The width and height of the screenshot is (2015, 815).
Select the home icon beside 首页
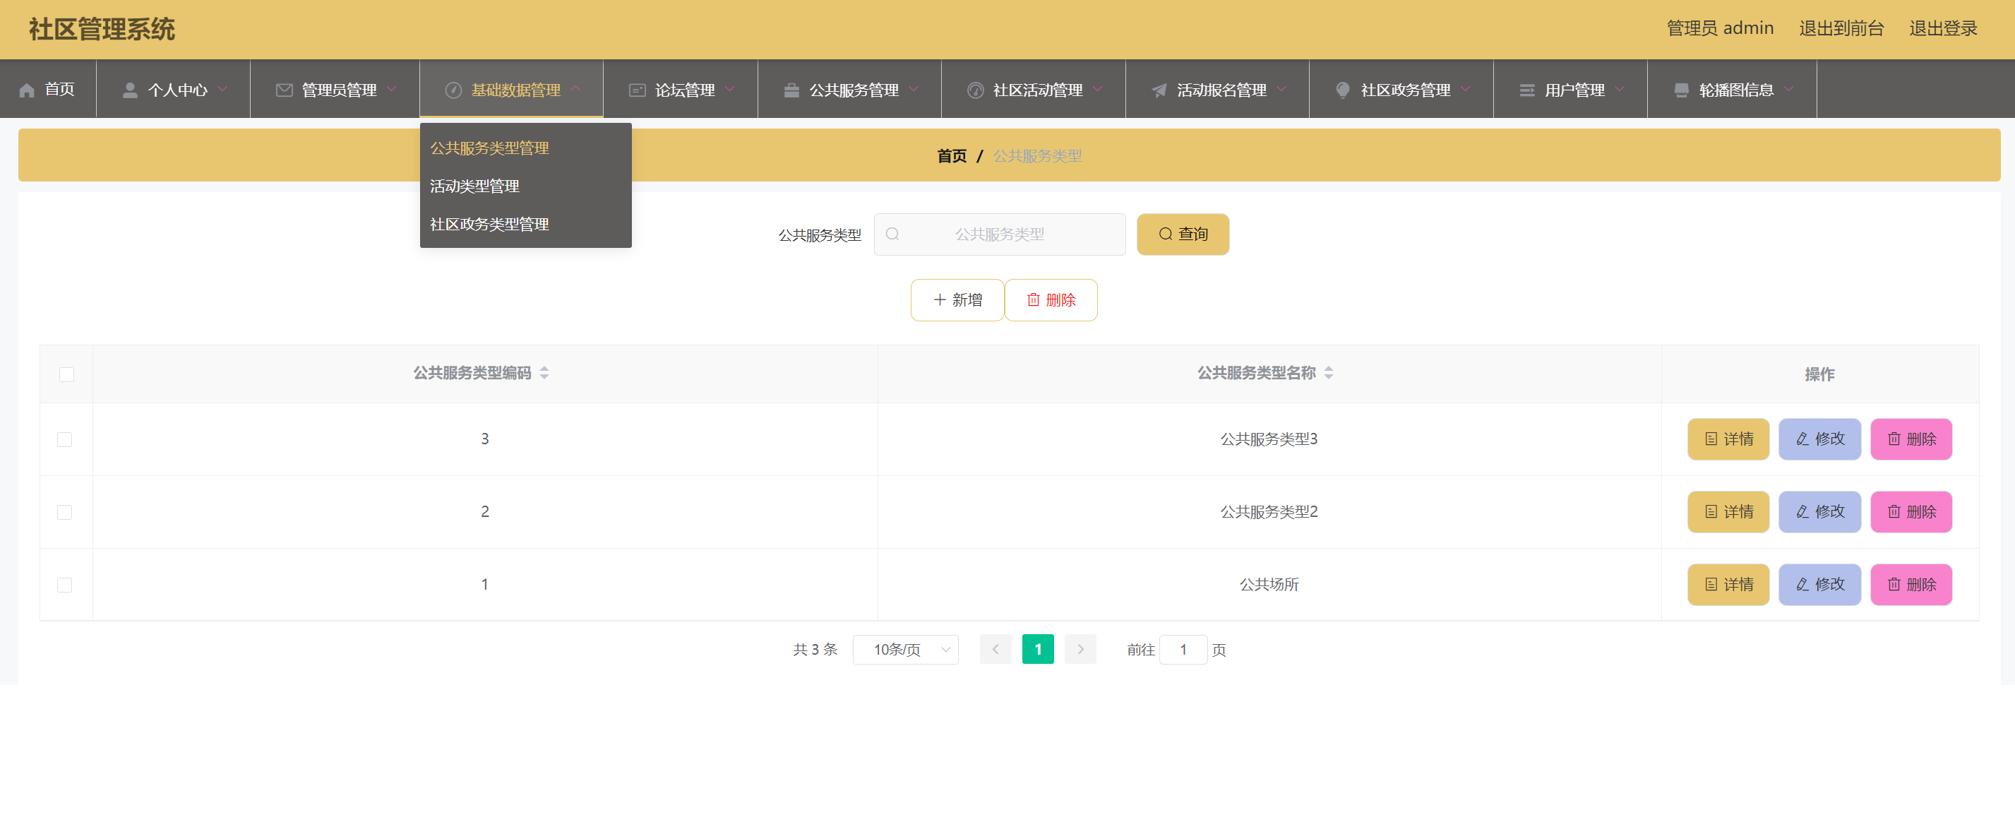[26, 89]
